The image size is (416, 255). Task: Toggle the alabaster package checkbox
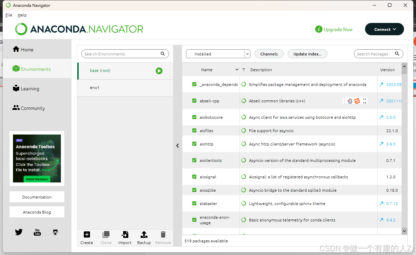coord(194,203)
